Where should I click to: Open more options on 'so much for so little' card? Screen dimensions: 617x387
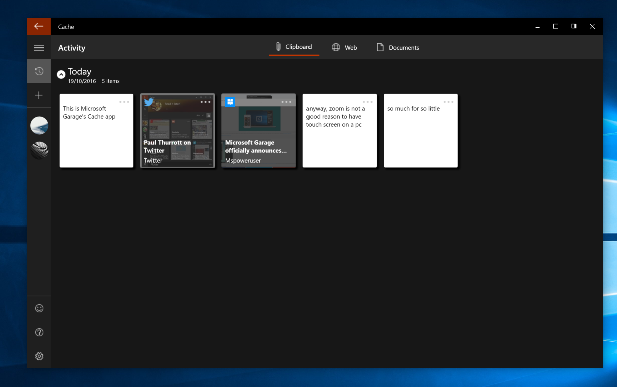pos(449,102)
